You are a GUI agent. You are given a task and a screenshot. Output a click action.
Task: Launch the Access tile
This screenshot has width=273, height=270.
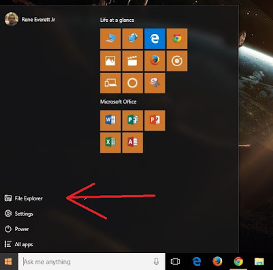[x=132, y=142]
